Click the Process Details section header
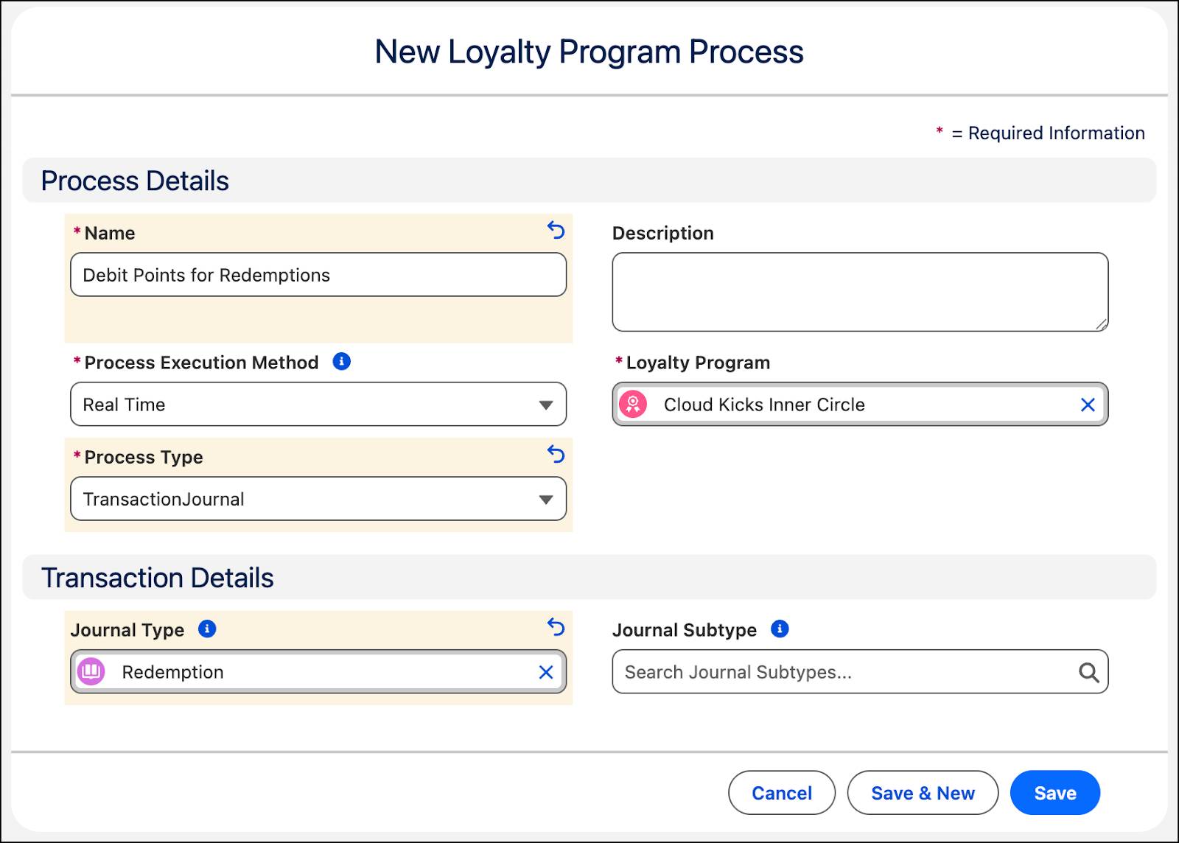Screen dimensions: 1179x843 tap(136, 181)
